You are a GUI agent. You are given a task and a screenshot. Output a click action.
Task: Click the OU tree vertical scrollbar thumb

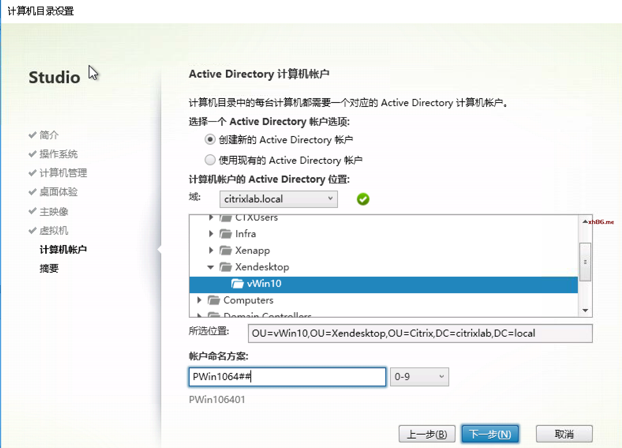tap(585, 262)
